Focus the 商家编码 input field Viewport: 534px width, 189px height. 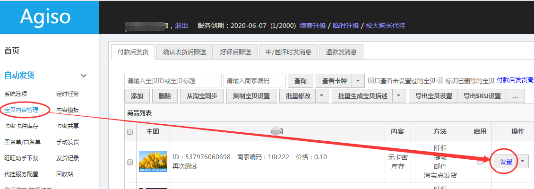pos(255,81)
